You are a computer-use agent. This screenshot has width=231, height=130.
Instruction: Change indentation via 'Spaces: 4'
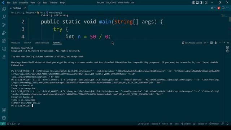click(x=156, y=123)
